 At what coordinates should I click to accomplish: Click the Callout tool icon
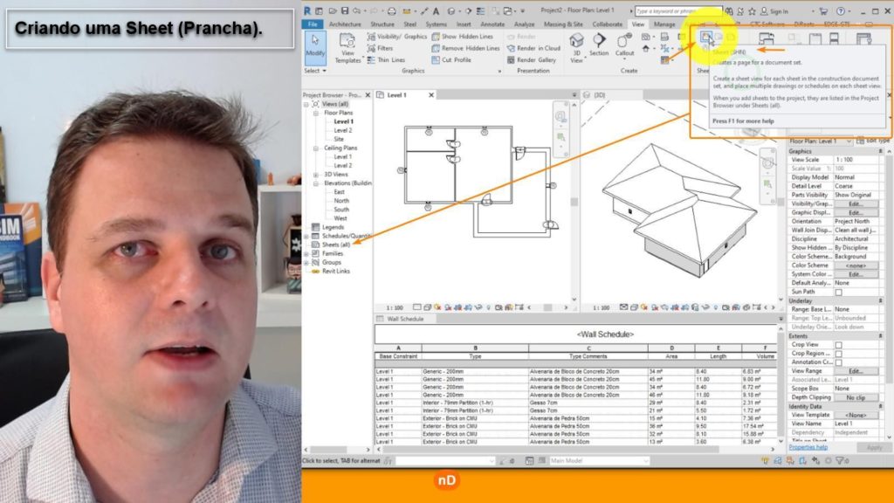point(625,45)
